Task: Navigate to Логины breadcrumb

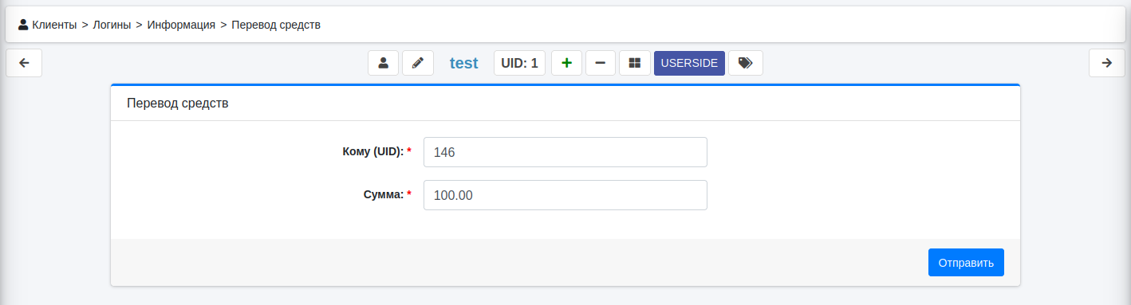Action: (x=112, y=25)
